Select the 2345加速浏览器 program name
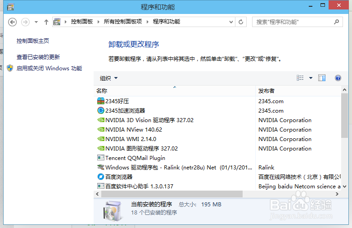352x228 pixels. (x=125, y=111)
